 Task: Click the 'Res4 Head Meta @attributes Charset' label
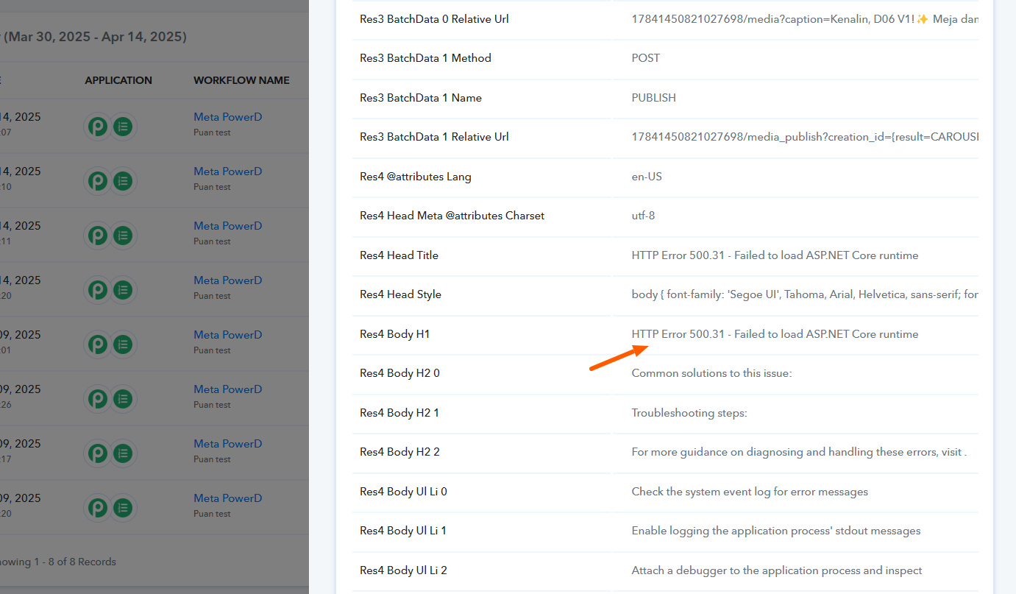pyautogui.click(x=452, y=216)
